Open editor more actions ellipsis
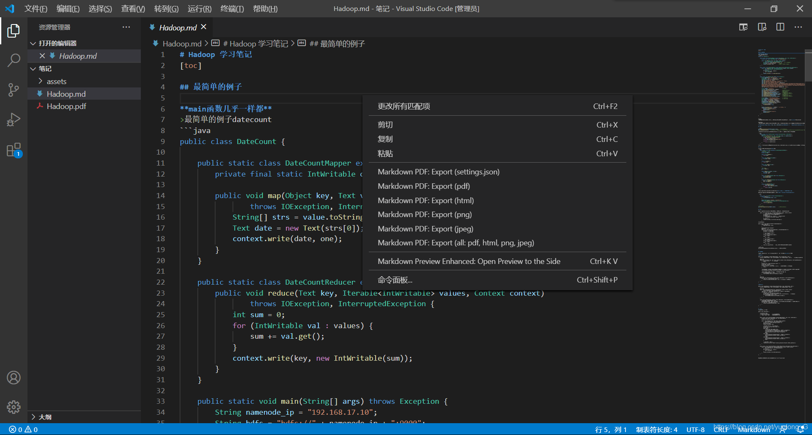 798,27
